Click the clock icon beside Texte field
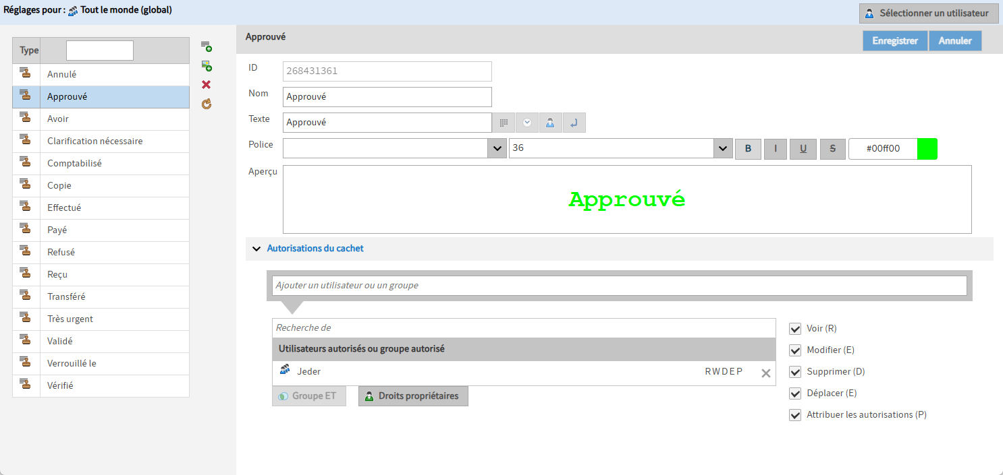Viewport: 1003px width, 475px height. click(527, 123)
